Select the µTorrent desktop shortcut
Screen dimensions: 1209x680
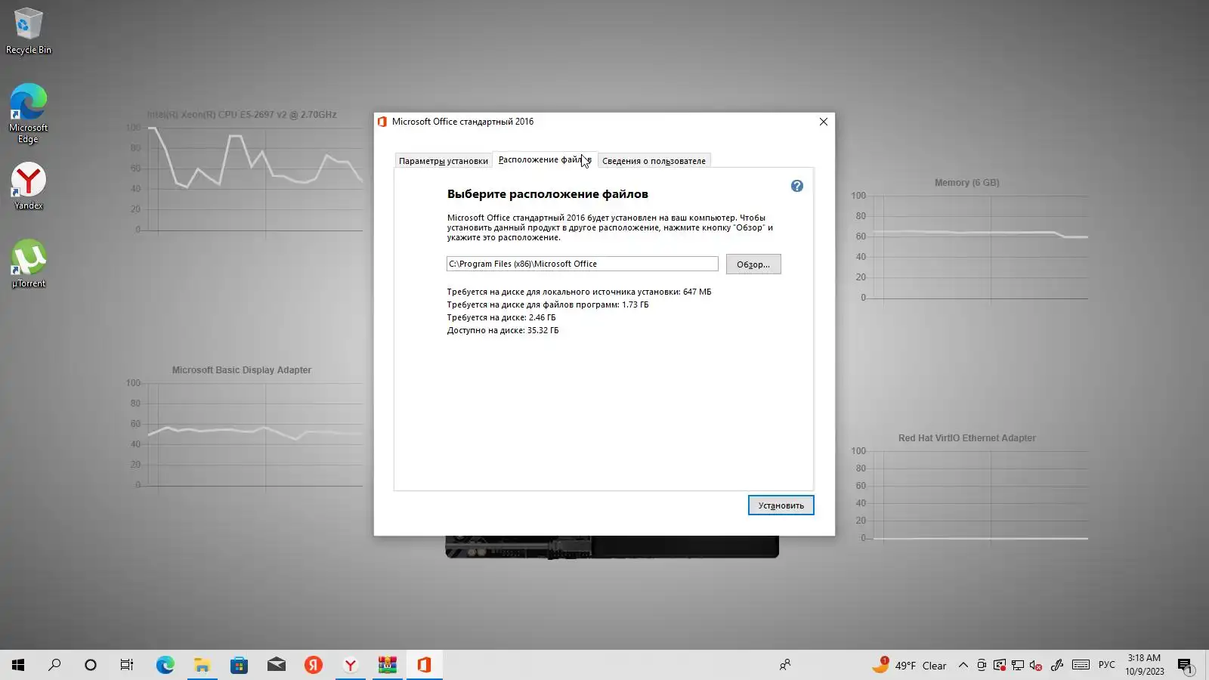click(x=29, y=264)
